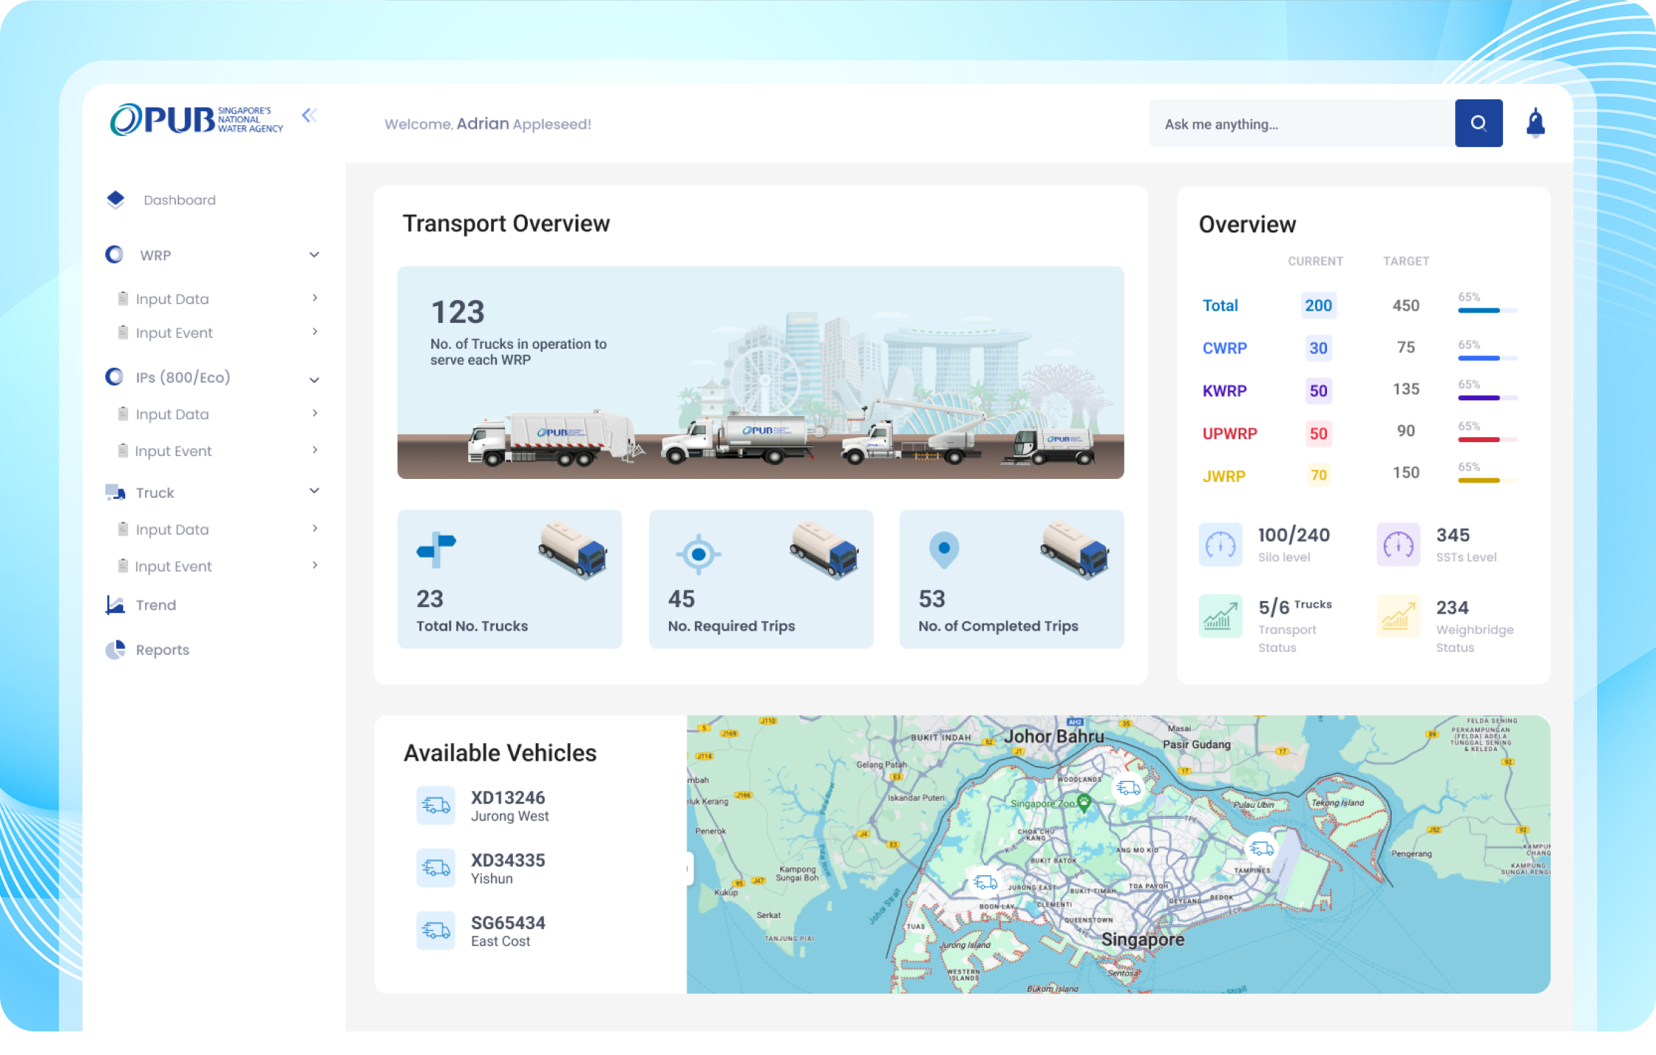Click truck marker near Tampines on map
This screenshot has width=1656, height=1055.
click(1262, 848)
